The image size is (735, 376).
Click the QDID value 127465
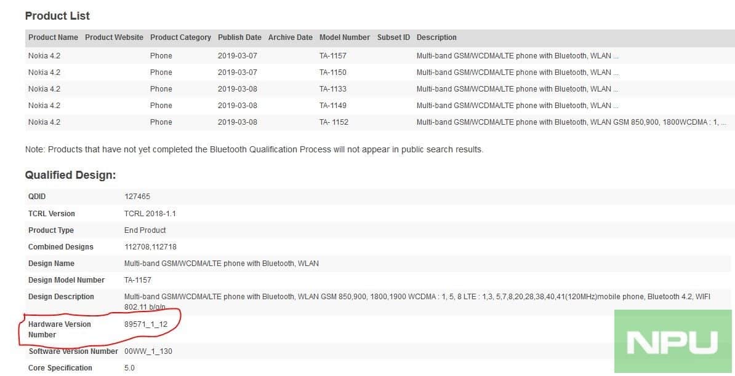[x=137, y=197]
